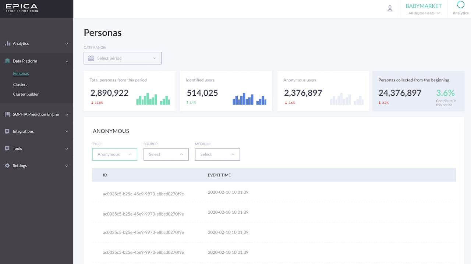This screenshot has width=471, height=264.
Task: Click the Integrations sidebar icon
Action: (x=7, y=131)
